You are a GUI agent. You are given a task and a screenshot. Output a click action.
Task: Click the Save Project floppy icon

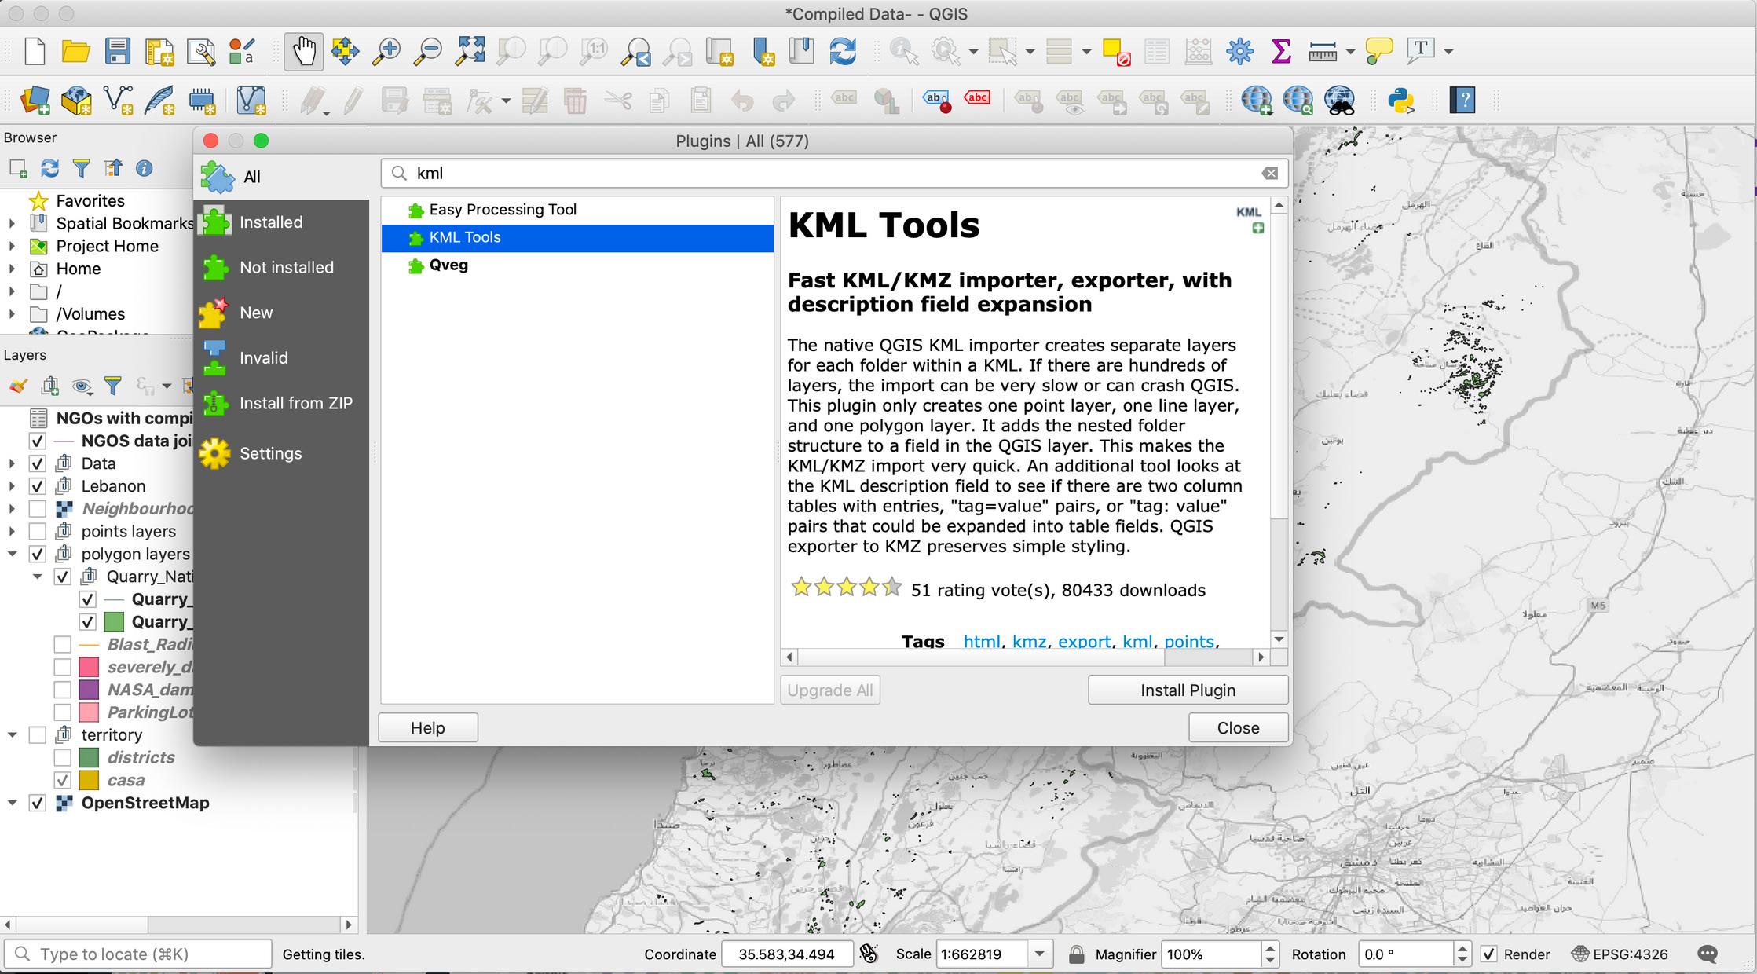pyautogui.click(x=118, y=52)
